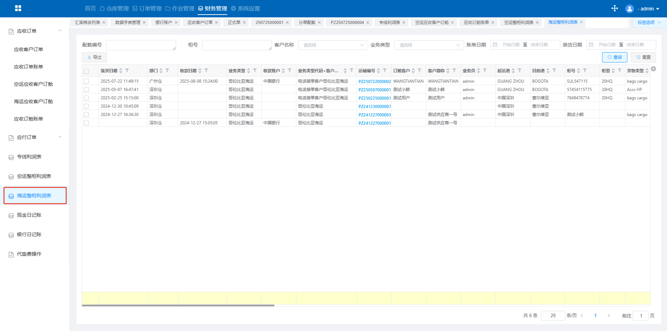The image size is (667, 331).
Task: Close the 银行账户 tab
Action: [x=176, y=23]
